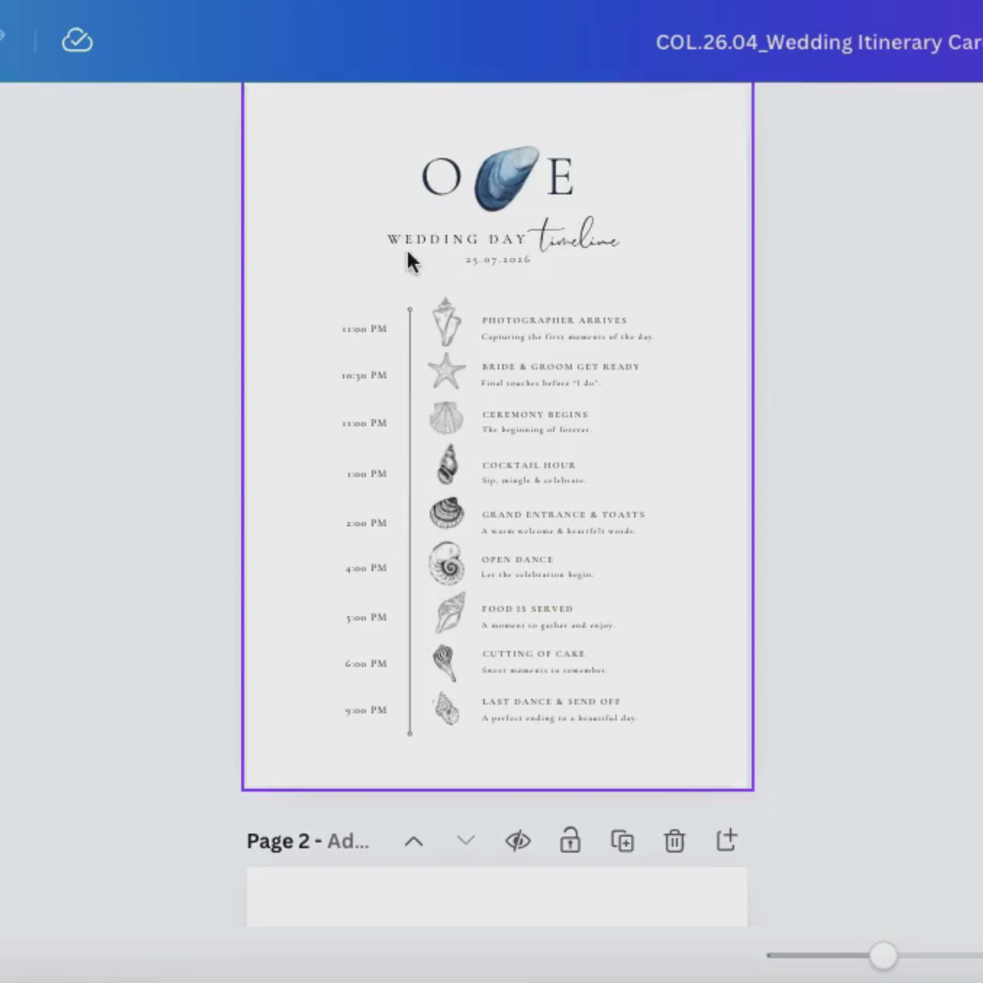Select the spiral shell beside Cocktail Hour
Viewport: 983px width, 983px height.
pos(447,464)
